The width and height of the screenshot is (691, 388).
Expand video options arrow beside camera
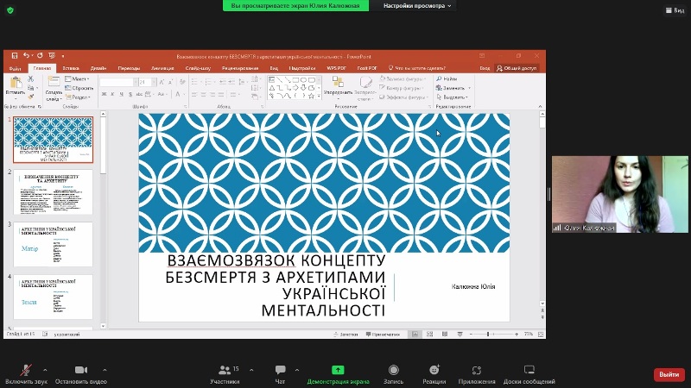105,369
